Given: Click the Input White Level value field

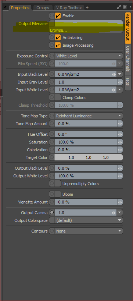Looking at the screenshot, I should point(83,90).
